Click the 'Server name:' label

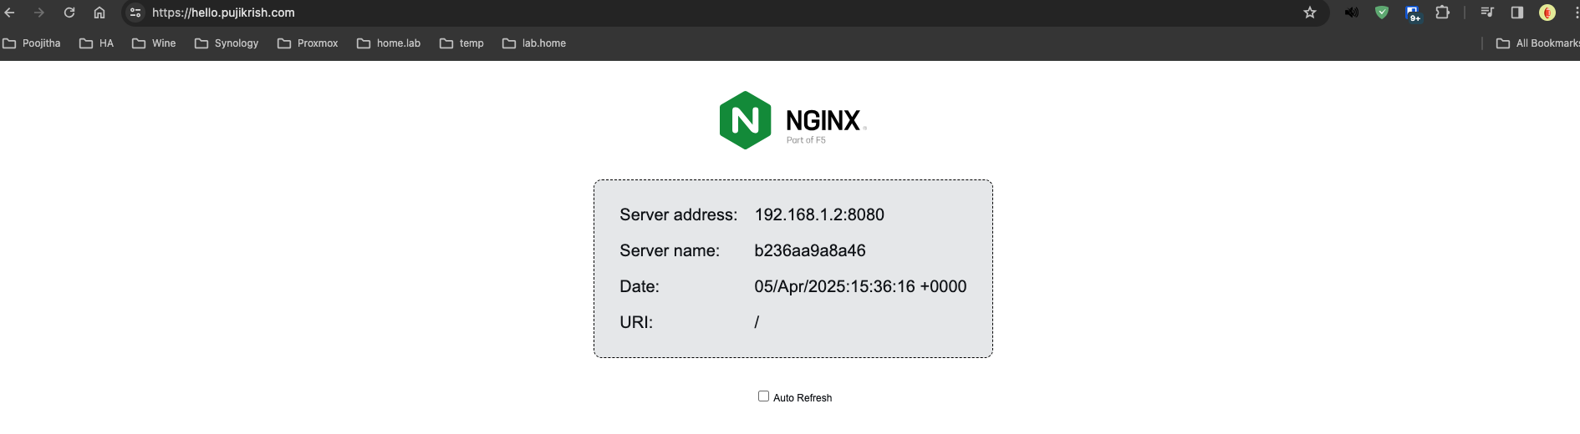pyautogui.click(x=670, y=250)
